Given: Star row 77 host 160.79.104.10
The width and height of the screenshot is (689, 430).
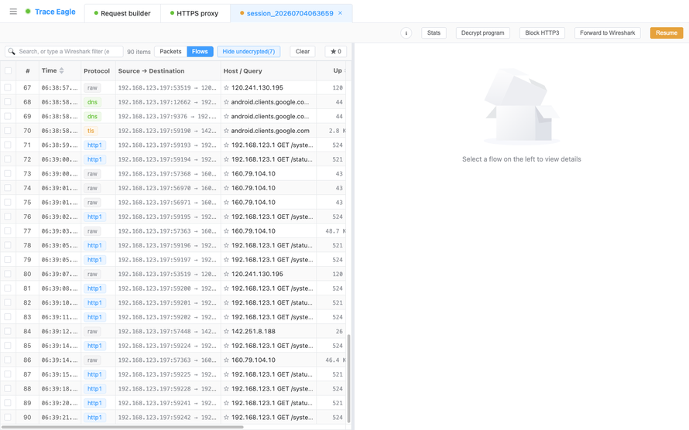Looking at the screenshot, I should click(x=226, y=230).
